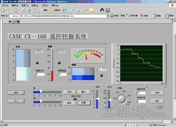Click the 转角设定 stepper arrows

click(136, 101)
